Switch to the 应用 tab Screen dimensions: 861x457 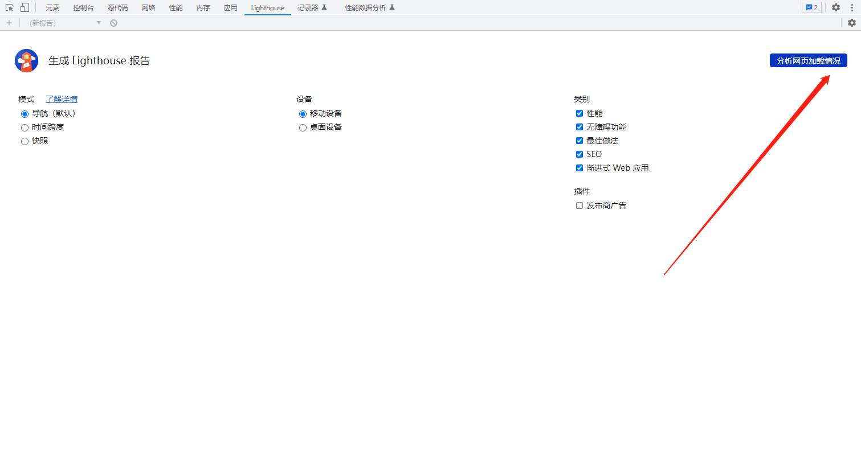tap(230, 8)
